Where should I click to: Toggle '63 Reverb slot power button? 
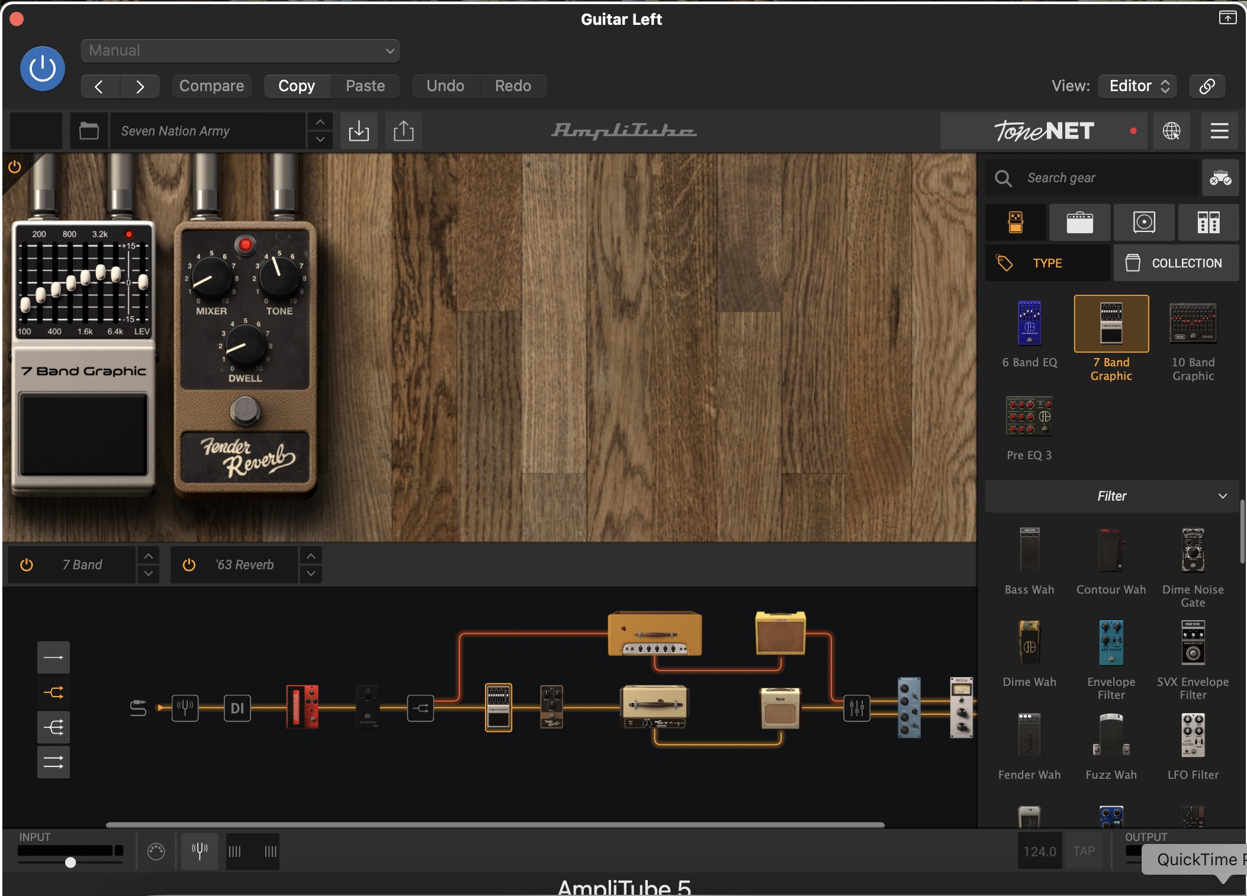(189, 565)
